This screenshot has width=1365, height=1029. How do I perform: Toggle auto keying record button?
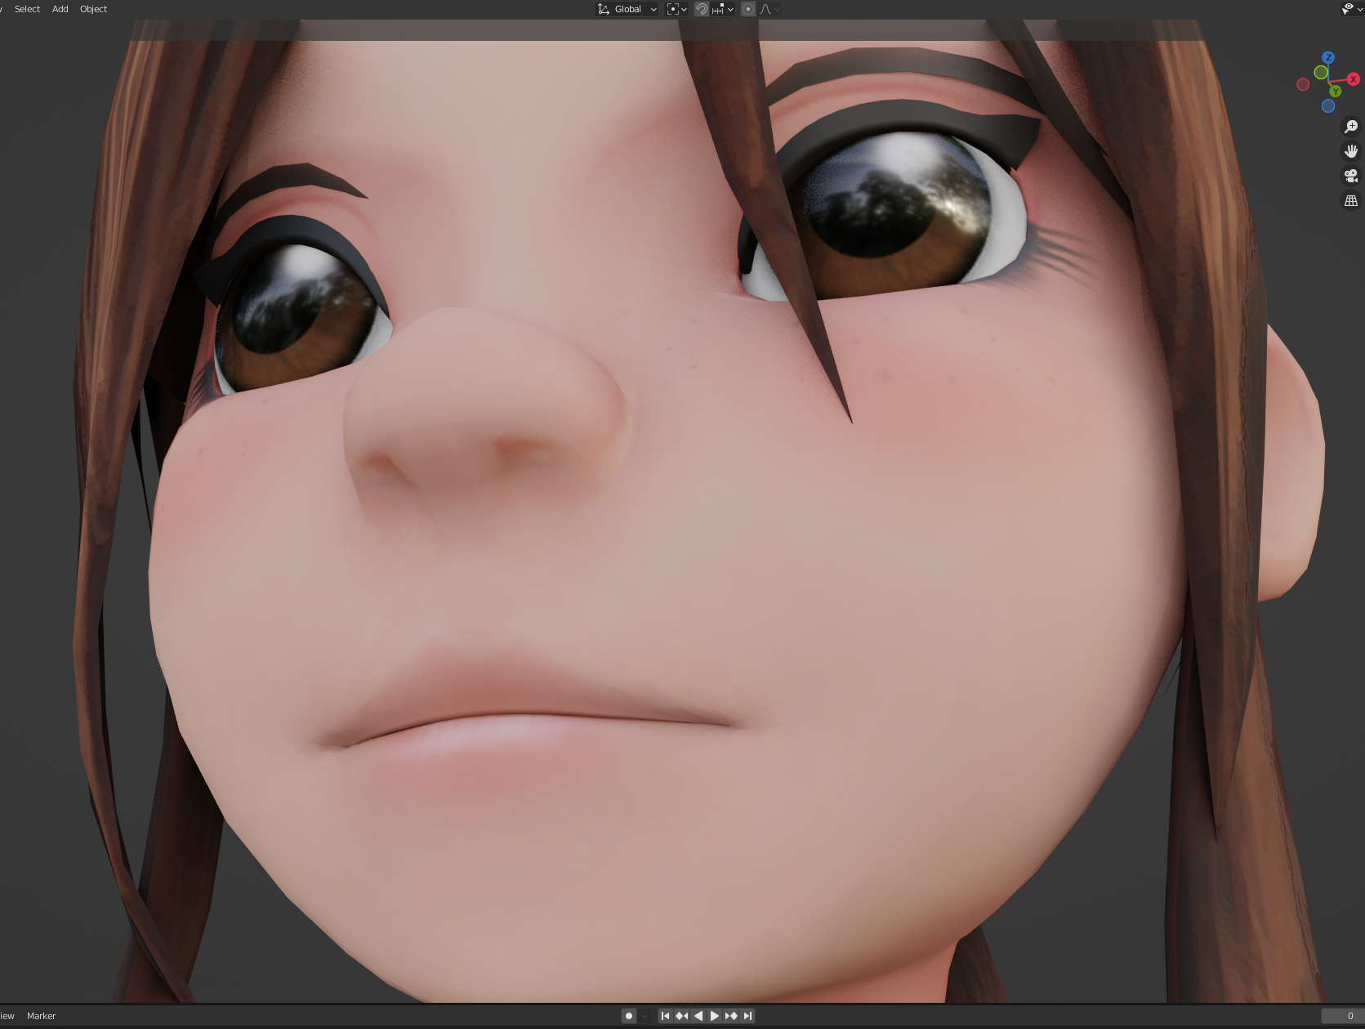click(629, 1016)
